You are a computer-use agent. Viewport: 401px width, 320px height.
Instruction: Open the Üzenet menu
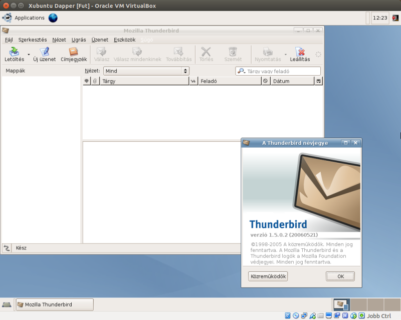click(100, 40)
